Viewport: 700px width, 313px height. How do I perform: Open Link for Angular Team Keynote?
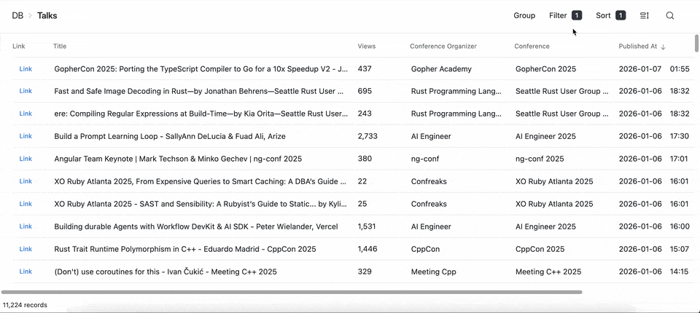coord(26,158)
